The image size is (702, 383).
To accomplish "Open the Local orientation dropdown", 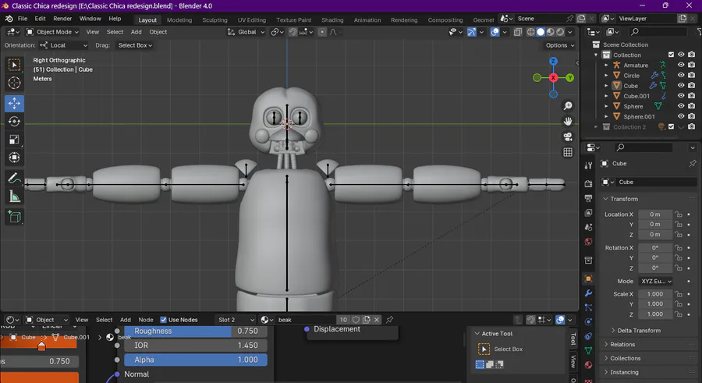I will click(x=64, y=45).
